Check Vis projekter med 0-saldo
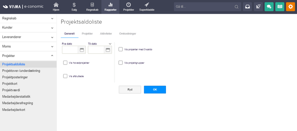 click(120, 49)
